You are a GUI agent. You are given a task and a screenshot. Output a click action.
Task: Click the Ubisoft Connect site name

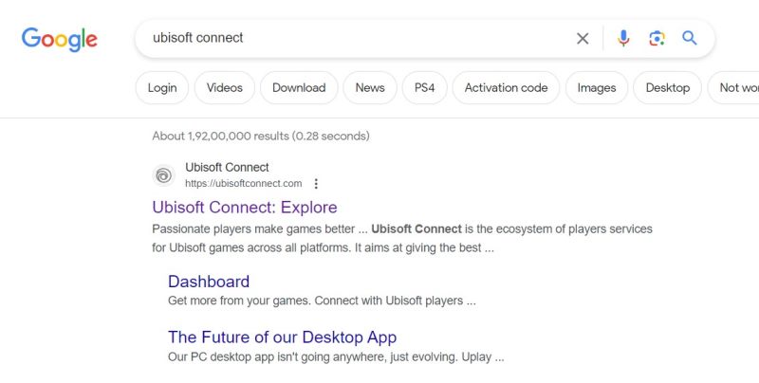227,167
